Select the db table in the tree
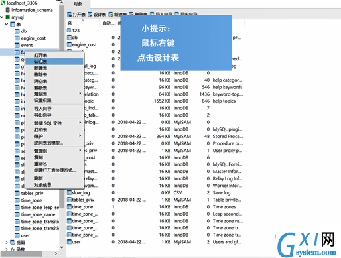The width and height of the screenshot is (341, 258). click(x=21, y=31)
